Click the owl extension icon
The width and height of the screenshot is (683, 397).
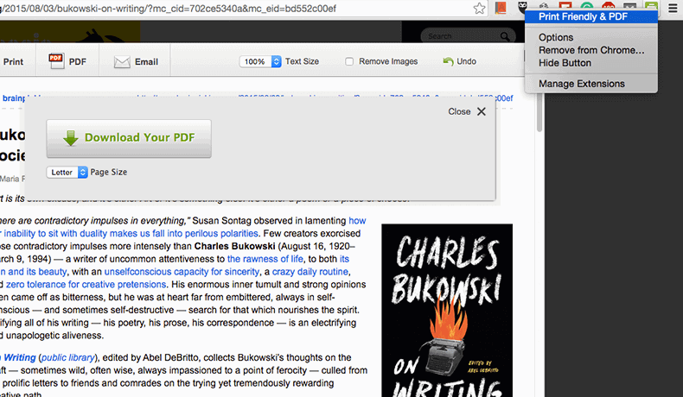coord(522,6)
